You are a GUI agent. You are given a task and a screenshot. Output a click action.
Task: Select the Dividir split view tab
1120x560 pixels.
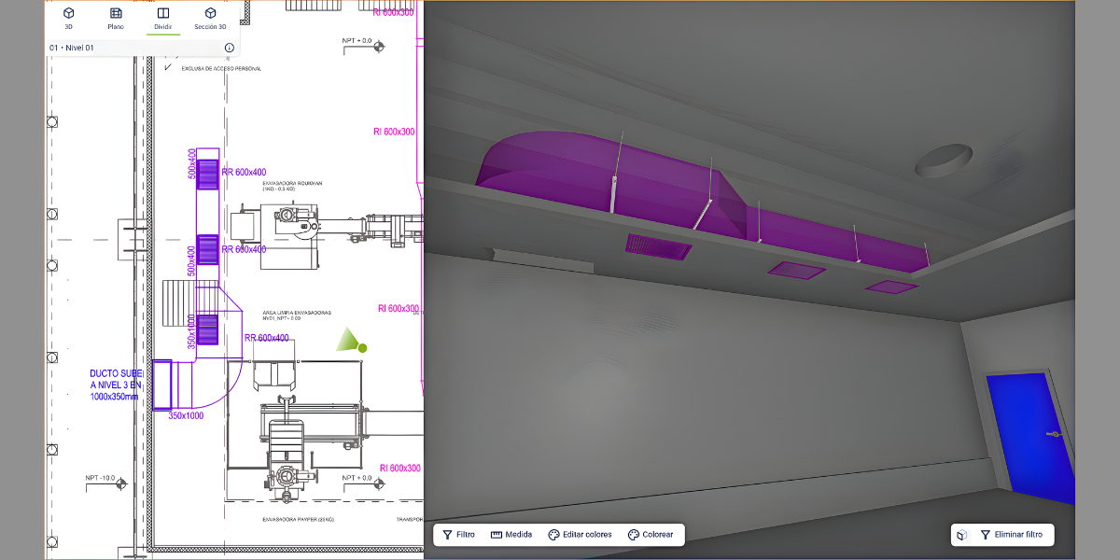pos(163,18)
